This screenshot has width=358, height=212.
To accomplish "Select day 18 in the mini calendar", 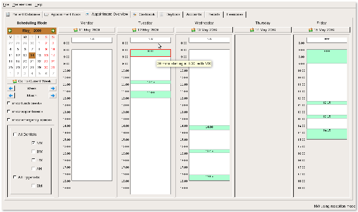I will 11,61.
